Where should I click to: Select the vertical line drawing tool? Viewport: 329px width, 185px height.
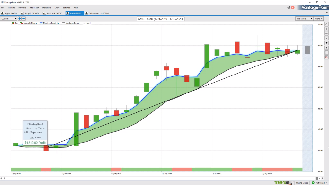tap(326, 29)
